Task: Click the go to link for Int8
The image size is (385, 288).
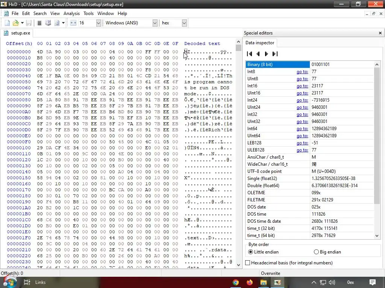Action: (302, 72)
